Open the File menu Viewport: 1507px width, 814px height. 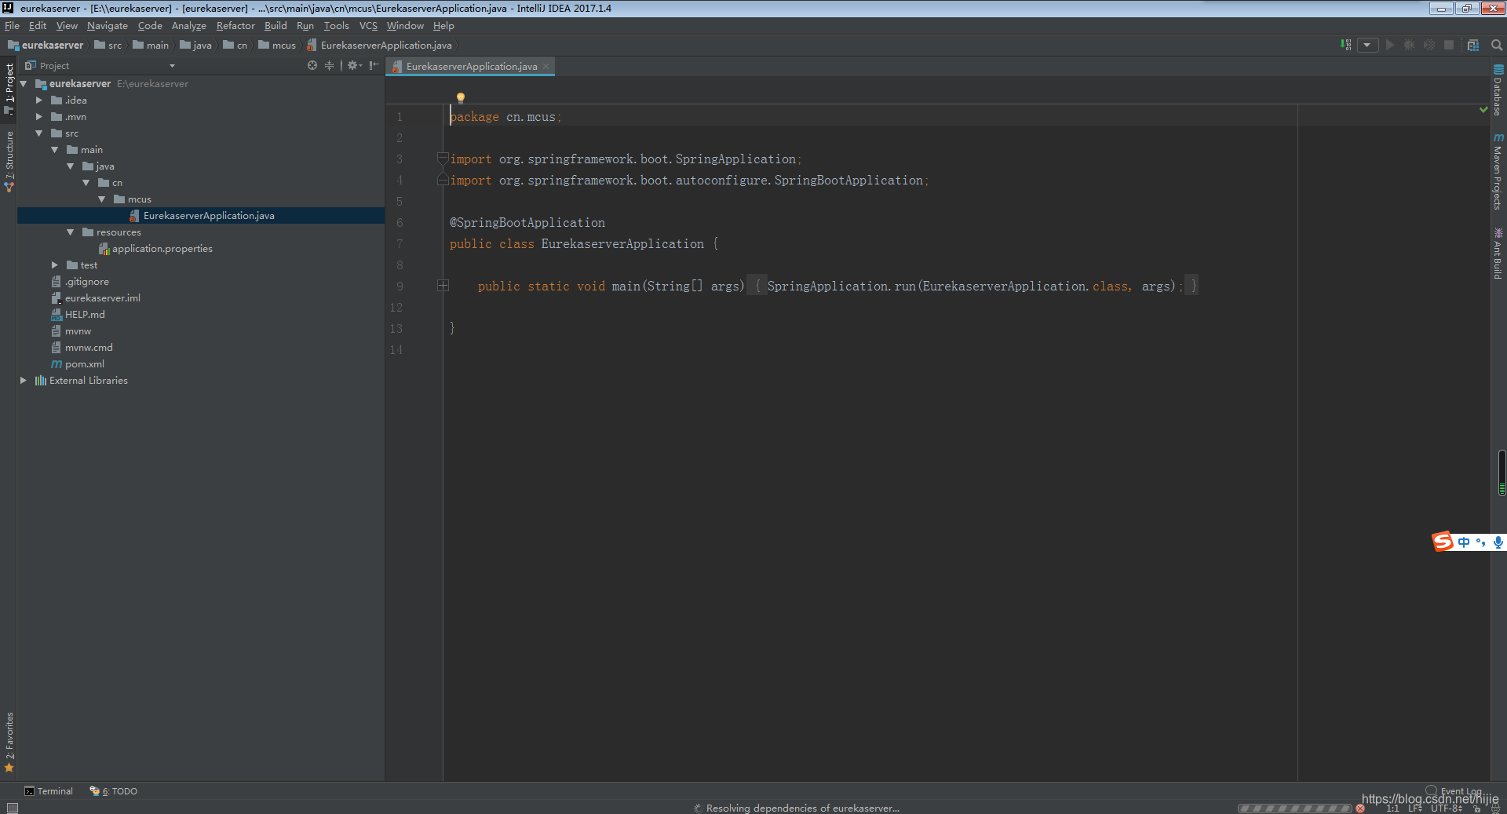pos(12,26)
